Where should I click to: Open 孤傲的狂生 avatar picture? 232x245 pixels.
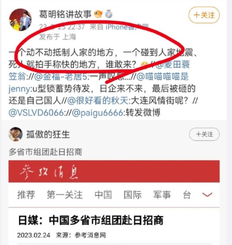(x=16, y=134)
